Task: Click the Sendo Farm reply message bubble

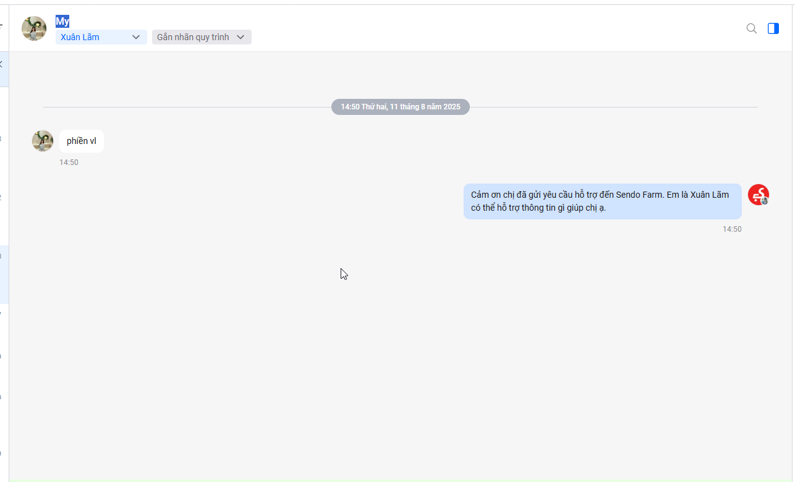Action: 603,201
